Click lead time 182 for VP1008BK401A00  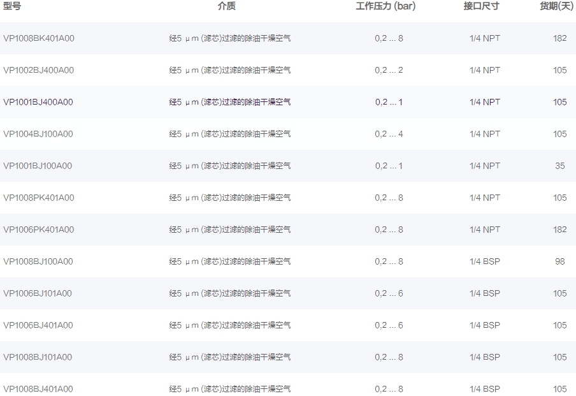[560, 38]
